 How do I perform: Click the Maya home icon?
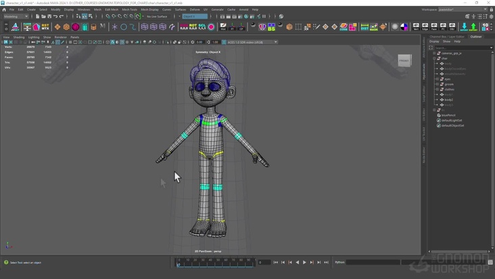click(x=4, y=9)
